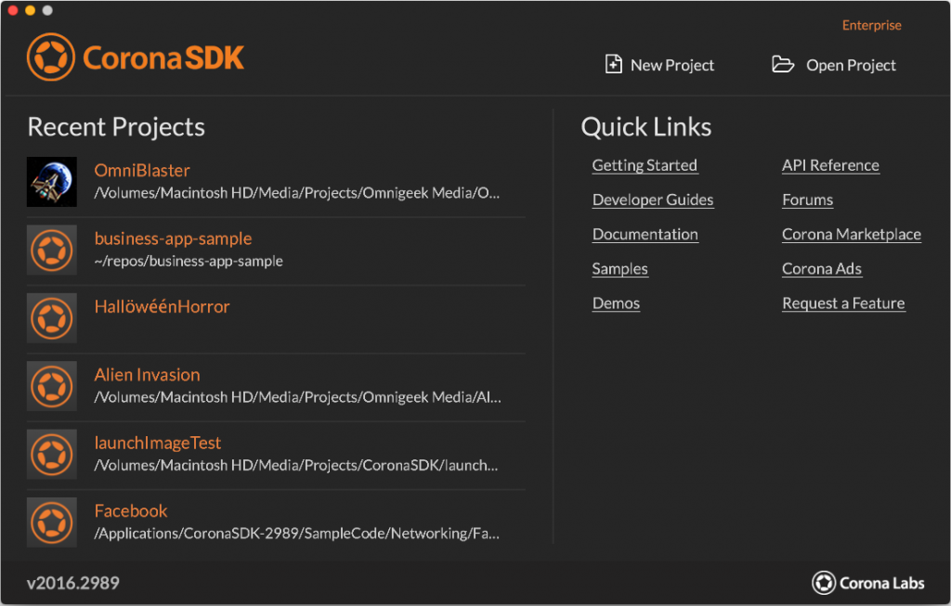Image resolution: width=951 pixels, height=606 pixels.
Task: Visit the API Reference link
Action: click(830, 165)
